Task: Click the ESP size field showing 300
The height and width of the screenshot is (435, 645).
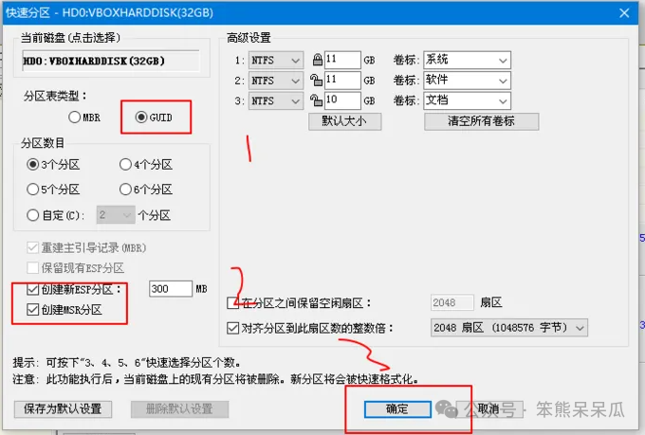Action: click(x=171, y=289)
